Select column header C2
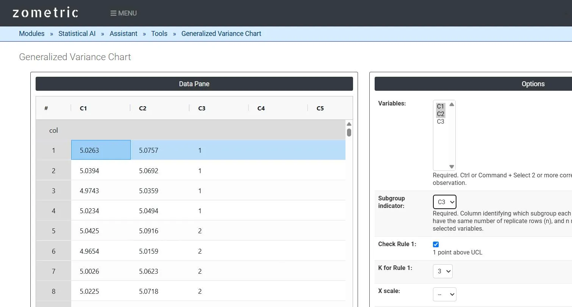The height and width of the screenshot is (307, 572). click(160, 108)
